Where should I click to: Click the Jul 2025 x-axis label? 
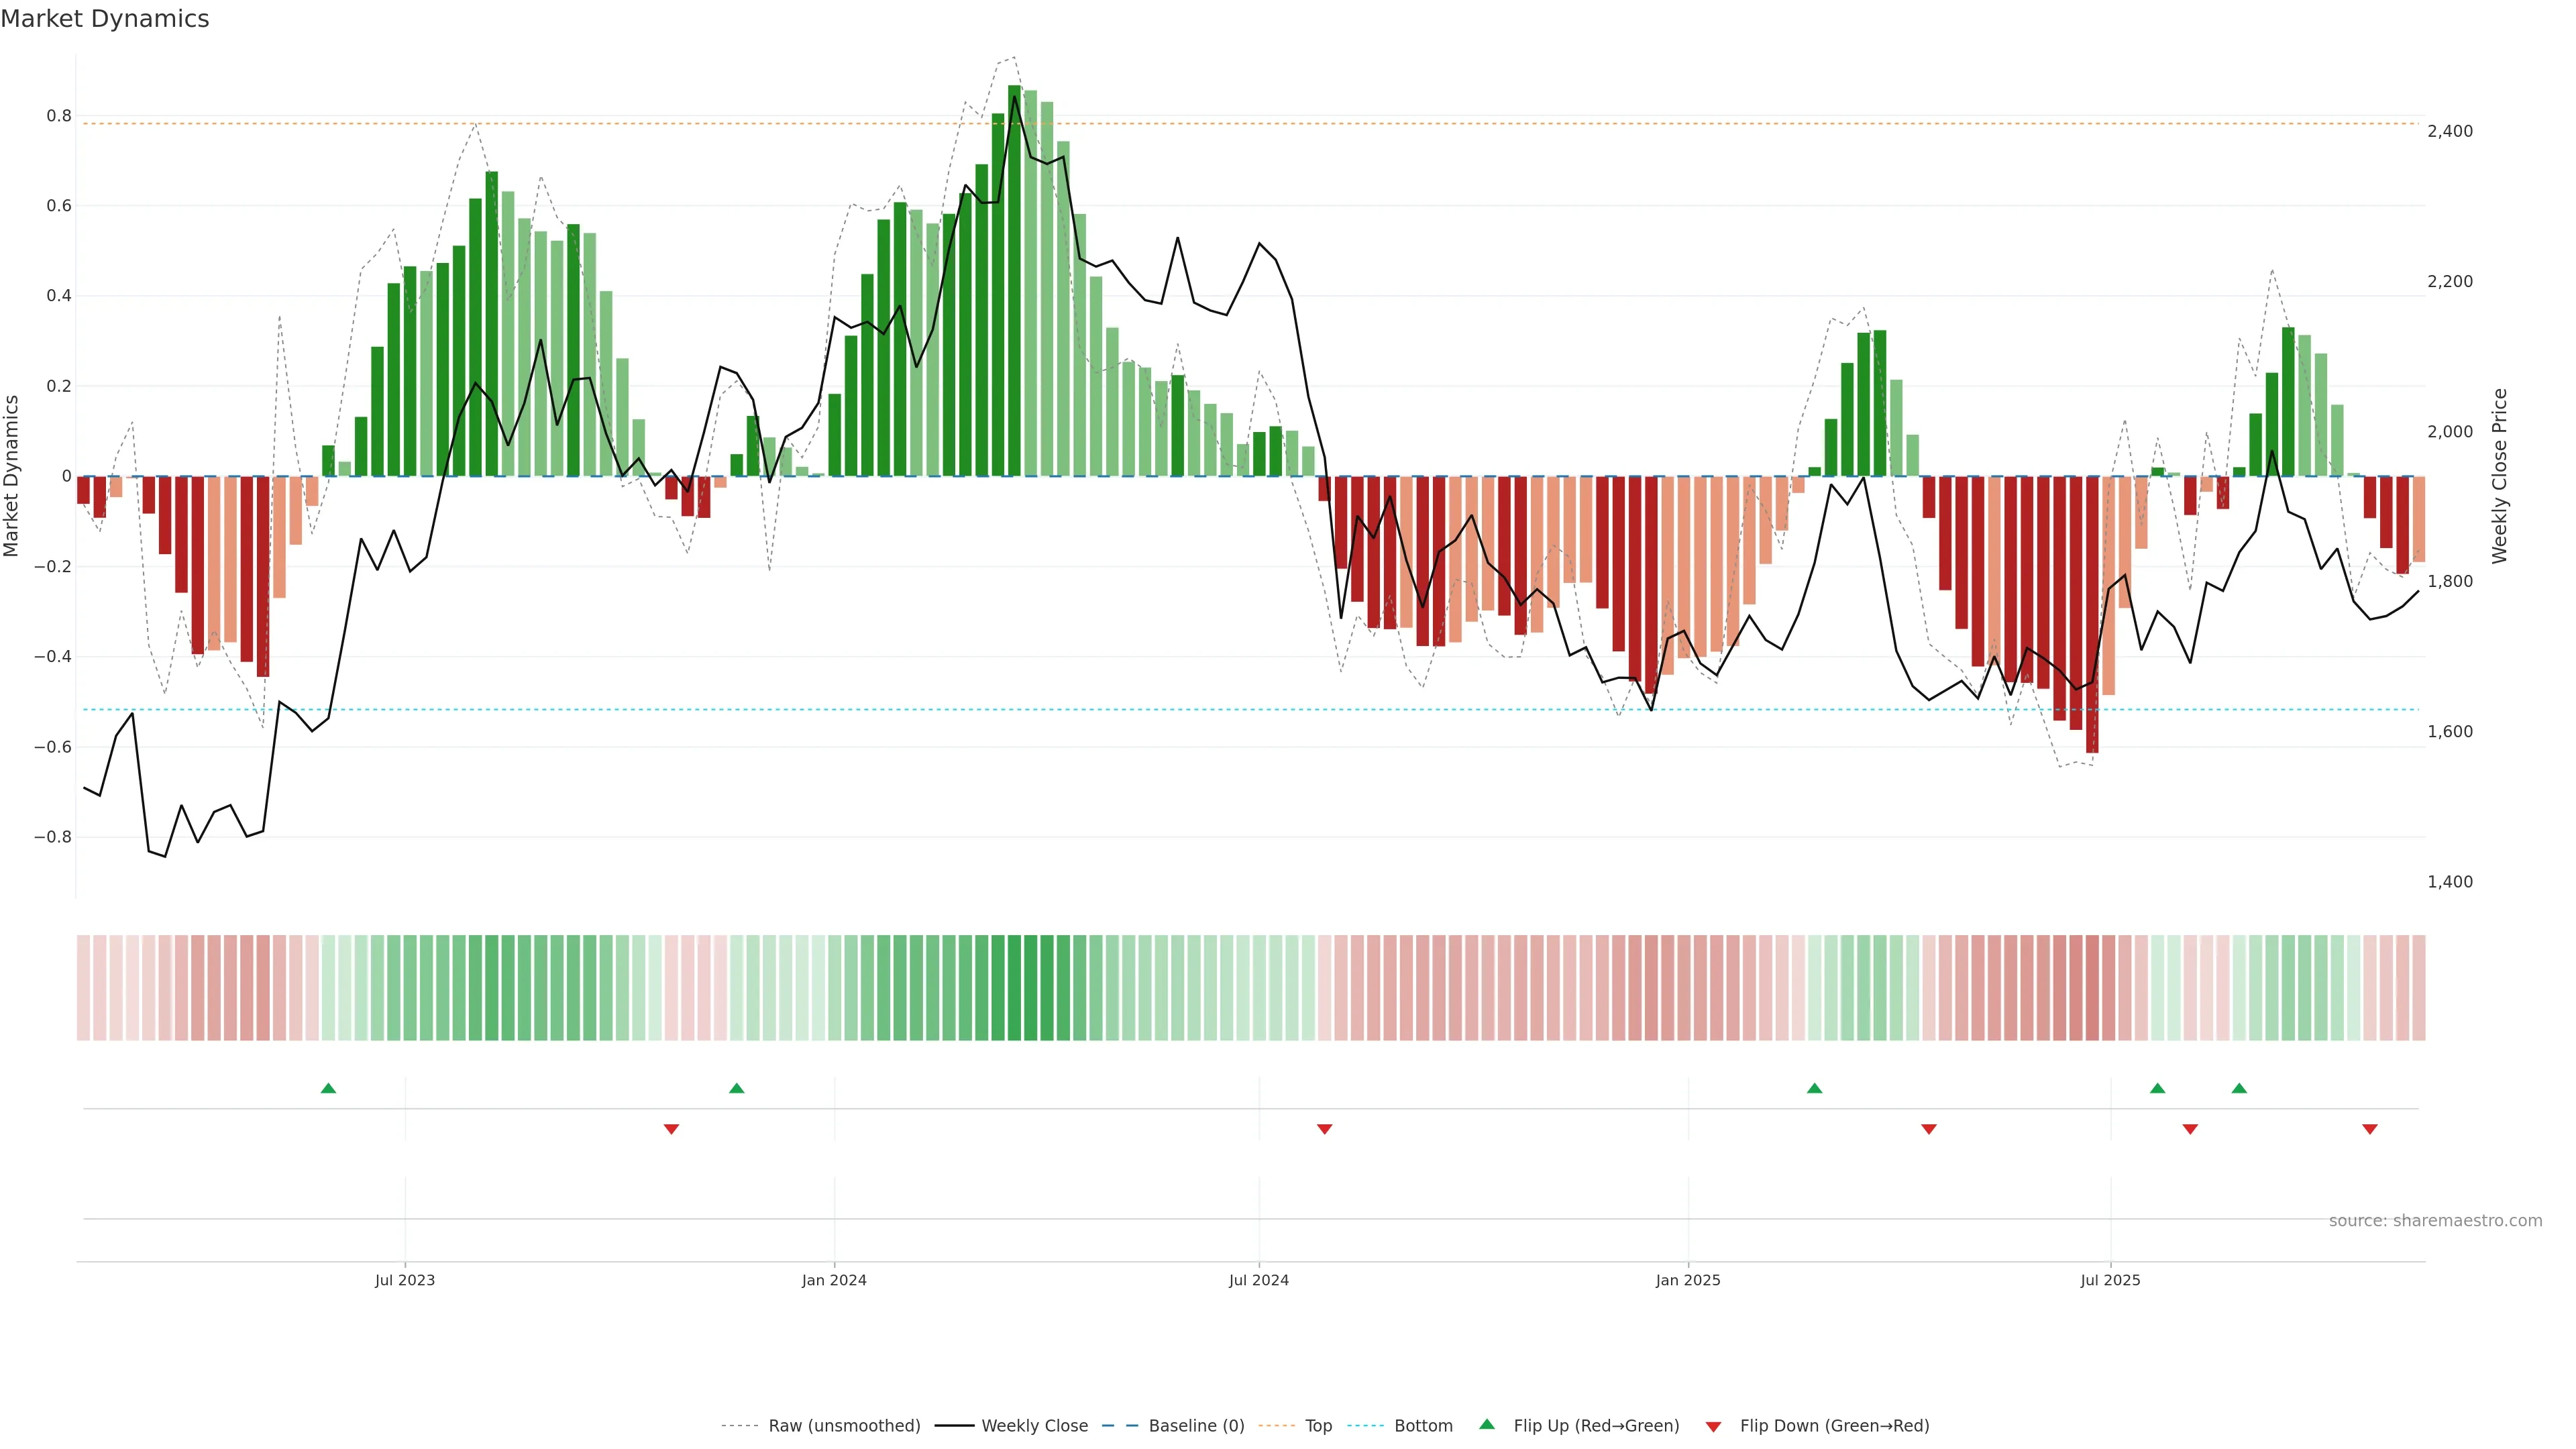click(x=2110, y=1280)
